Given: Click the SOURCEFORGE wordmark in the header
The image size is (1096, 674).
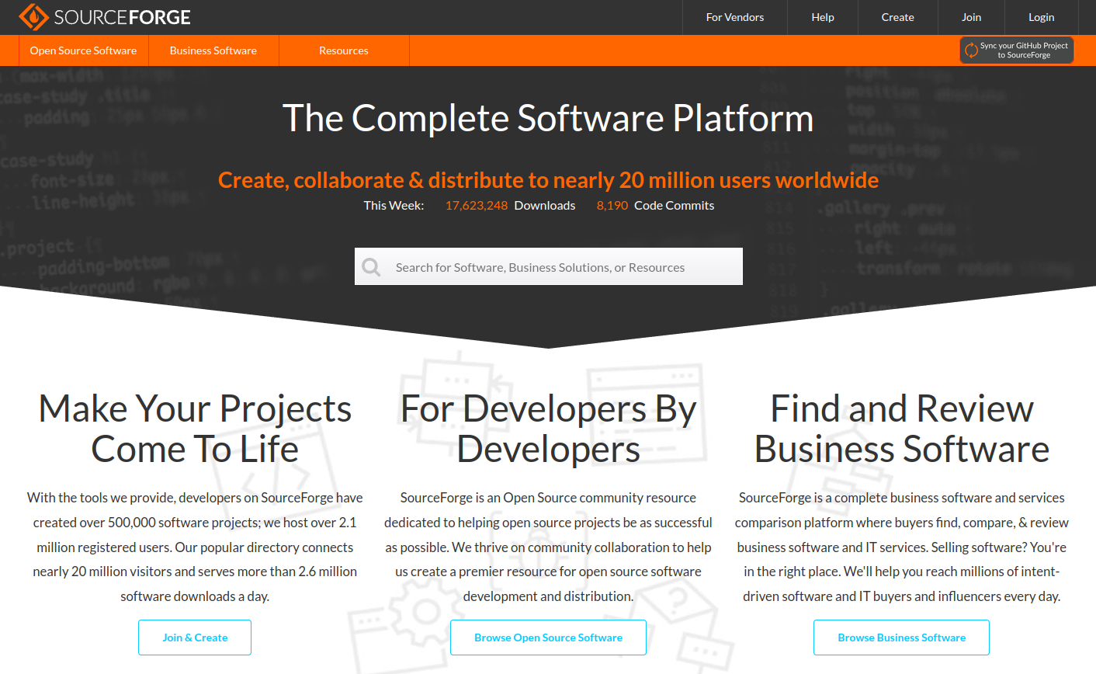Looking at the screenshot, I should (120, 16).
